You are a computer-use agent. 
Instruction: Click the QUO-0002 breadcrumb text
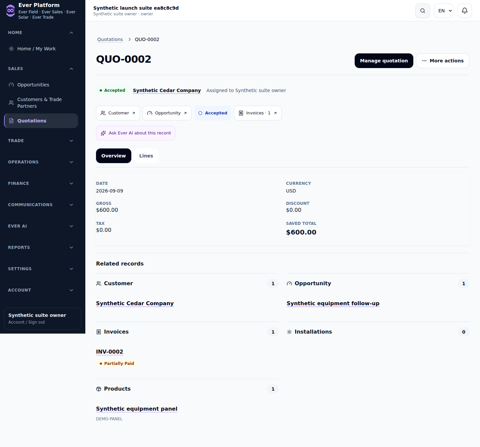[147, 39]
